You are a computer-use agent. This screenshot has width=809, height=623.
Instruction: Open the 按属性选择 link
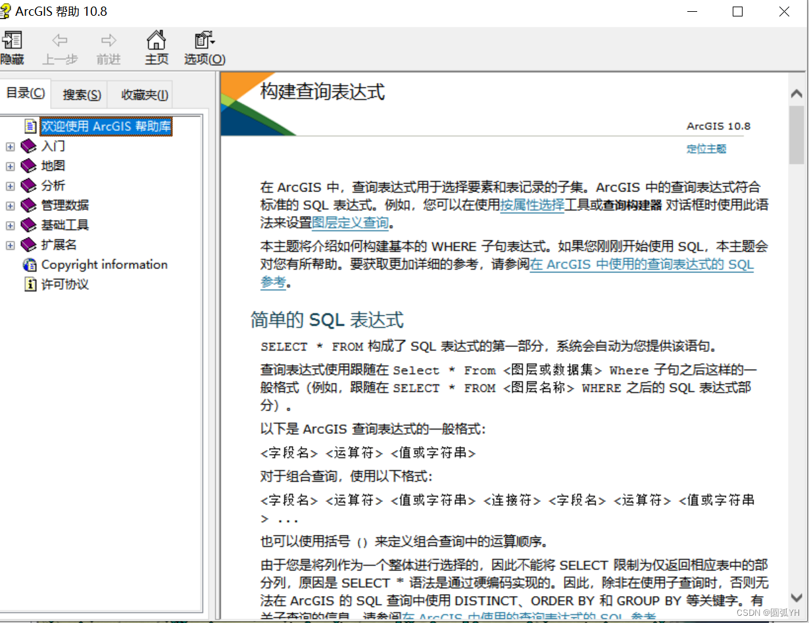coord(532,205)
